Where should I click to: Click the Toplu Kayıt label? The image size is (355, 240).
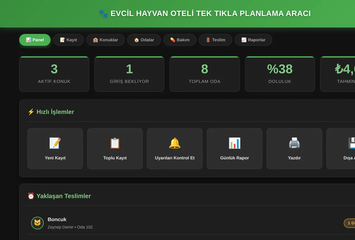coord(115,158)
